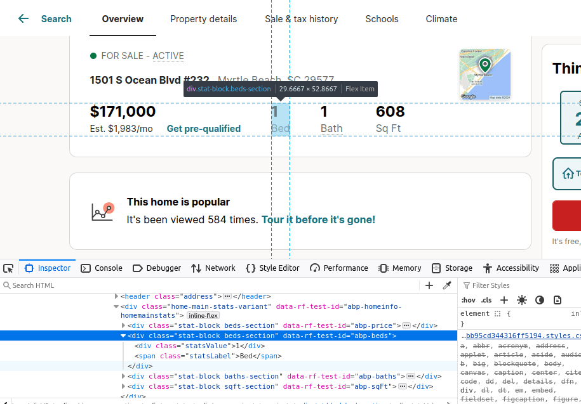Click the Est. $1,983/mo text

pyautogui.click(x=121, y=128)
